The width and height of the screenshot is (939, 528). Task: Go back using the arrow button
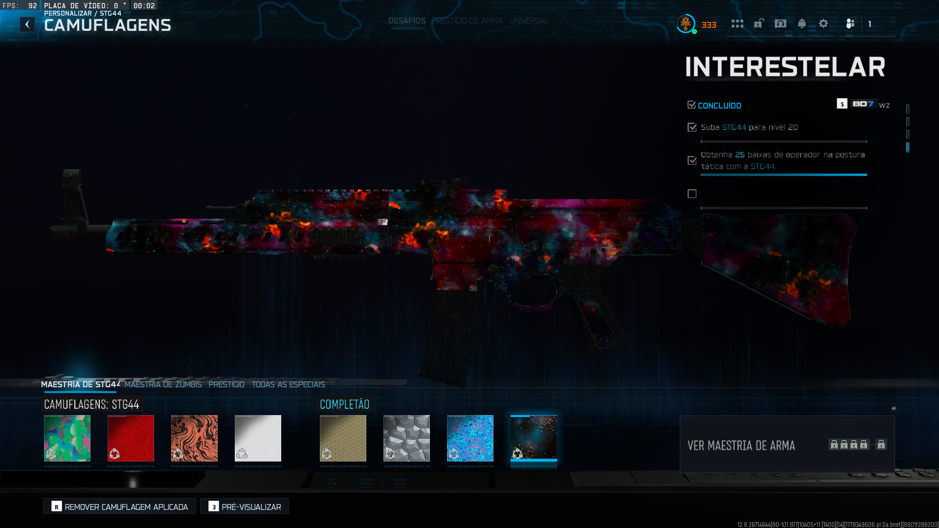(x=27, y=24)
